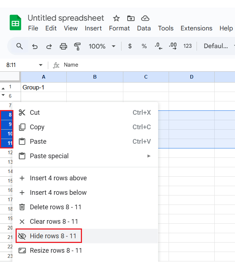The height and width of the screenshot is (269, 235).
Task: Select the paint format roller
Action: click(78, 46)
